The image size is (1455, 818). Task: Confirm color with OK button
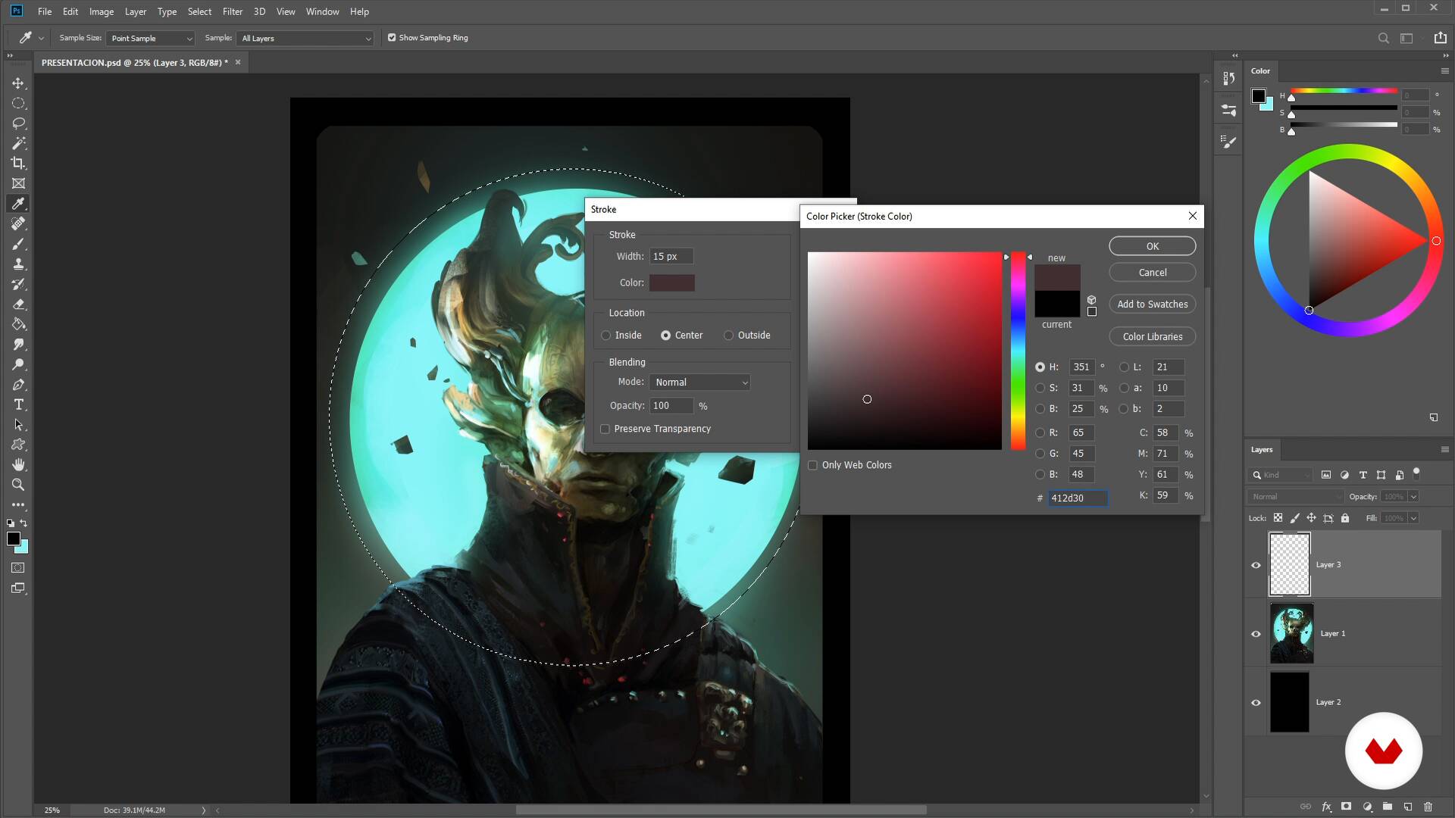pos(1152,246)
